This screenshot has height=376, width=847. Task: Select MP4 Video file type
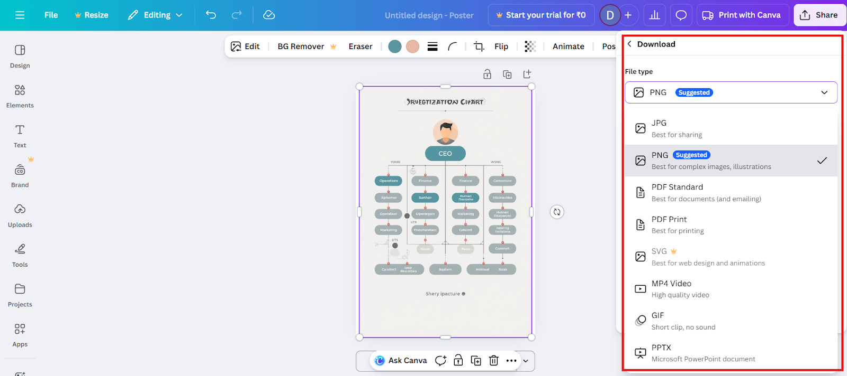731,289
